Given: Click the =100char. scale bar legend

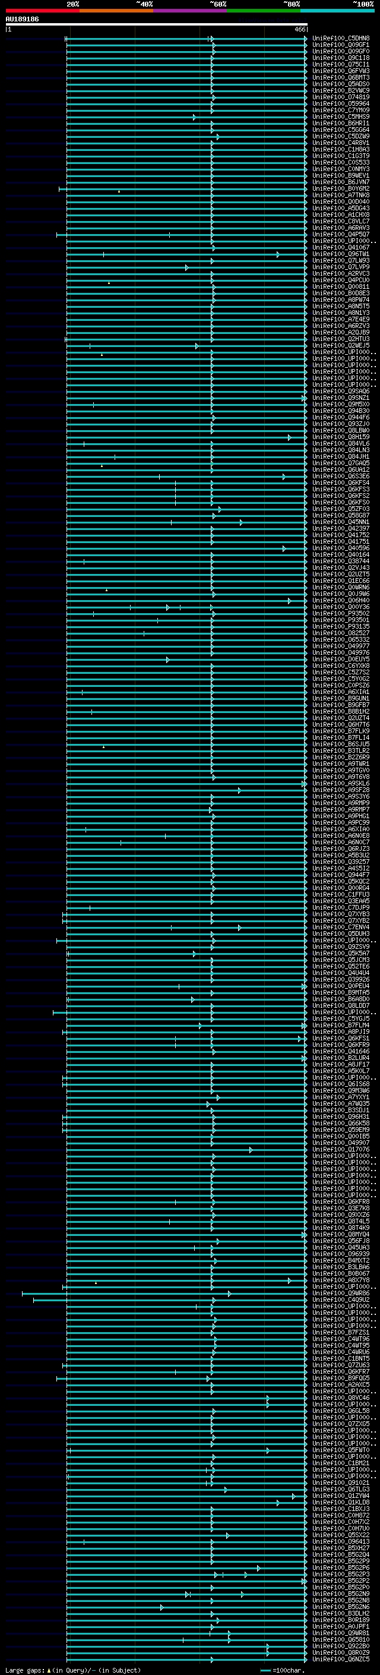Looking at the screenshot, I should (x=283, y=1670).
